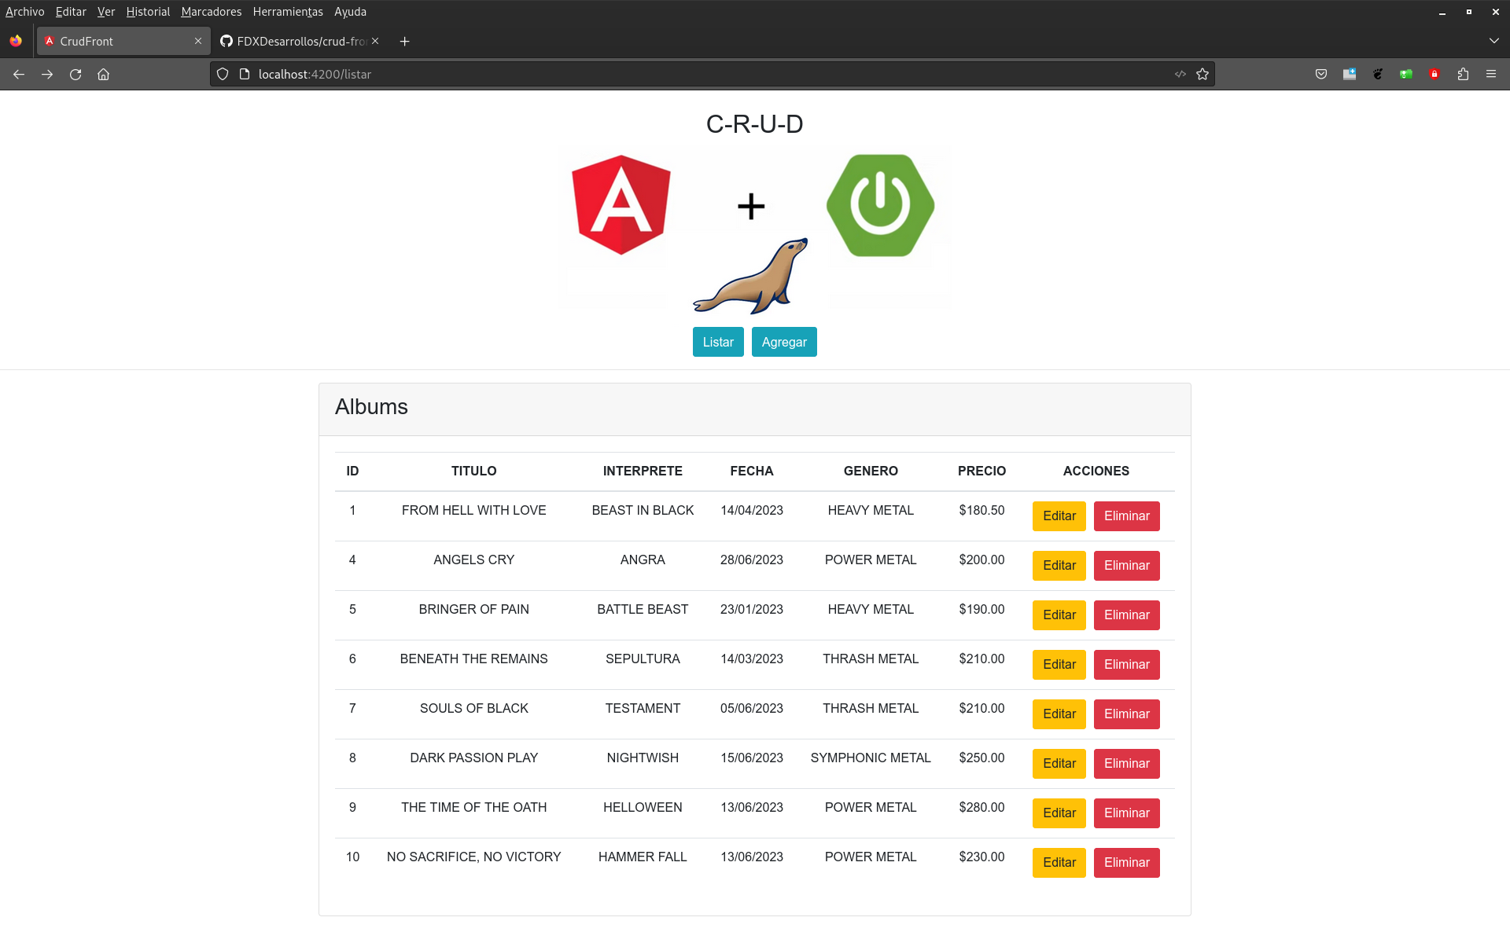The width and height of the screenshot is (1510, 943).
Task: Click the GNOME foot extension icon
Action: pos(1378,74)
